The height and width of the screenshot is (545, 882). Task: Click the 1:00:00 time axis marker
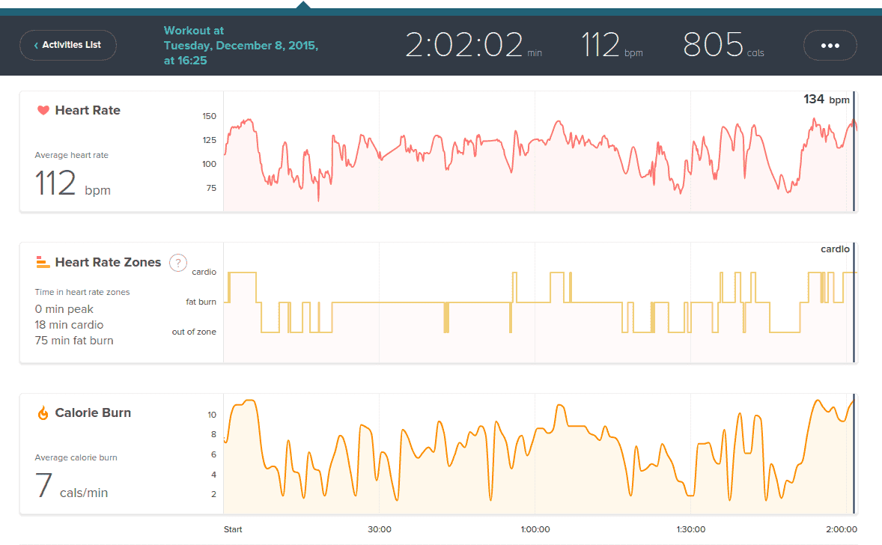point(535,529)
